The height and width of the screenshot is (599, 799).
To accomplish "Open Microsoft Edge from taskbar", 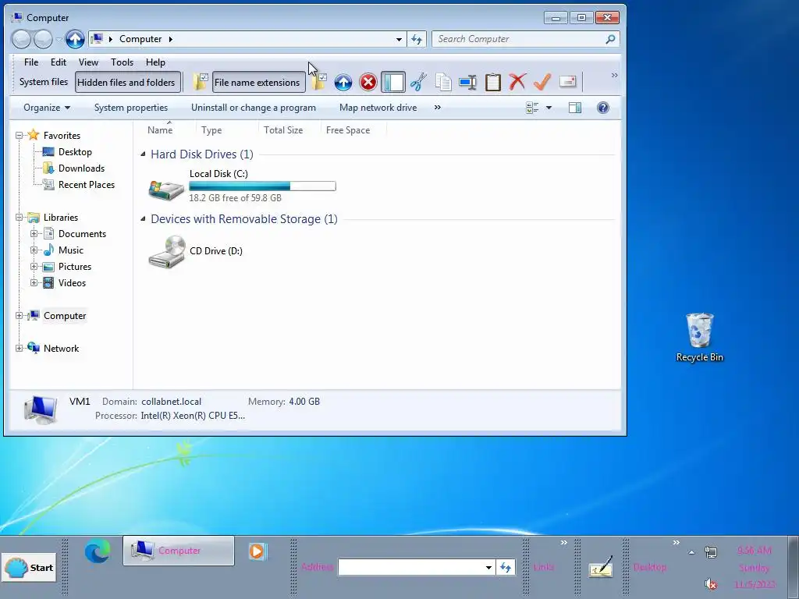I will click(x=98, y=551).
